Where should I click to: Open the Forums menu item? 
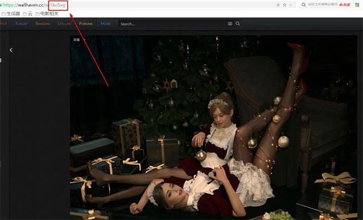coord(86,24)
